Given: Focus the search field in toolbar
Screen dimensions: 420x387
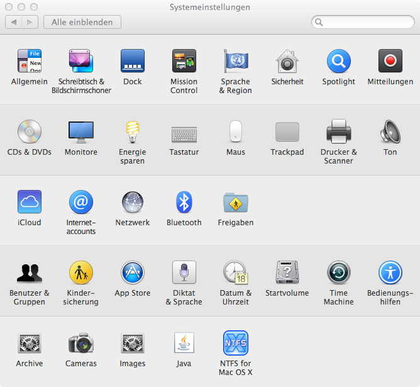Looking at the screenshot, I should tap(363, 22).
